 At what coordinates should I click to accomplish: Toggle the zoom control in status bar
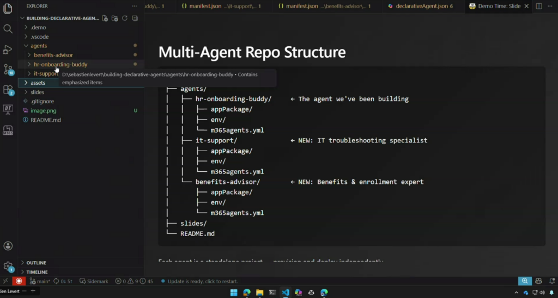tap(524, 281)
